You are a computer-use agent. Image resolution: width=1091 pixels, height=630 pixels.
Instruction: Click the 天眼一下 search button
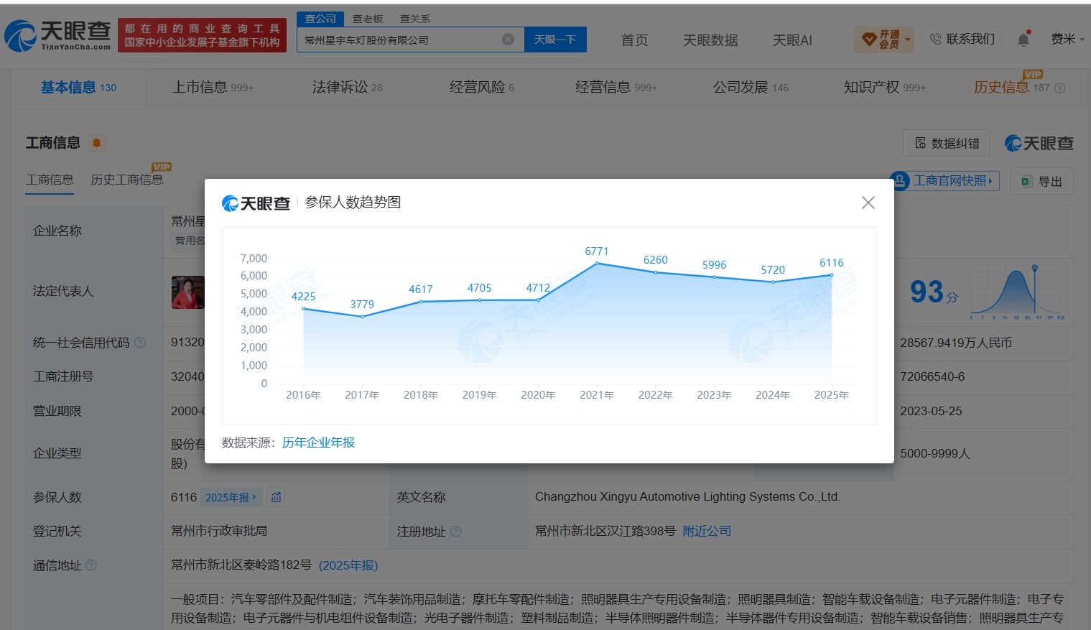pyautogui.click(x=555, y=40)
